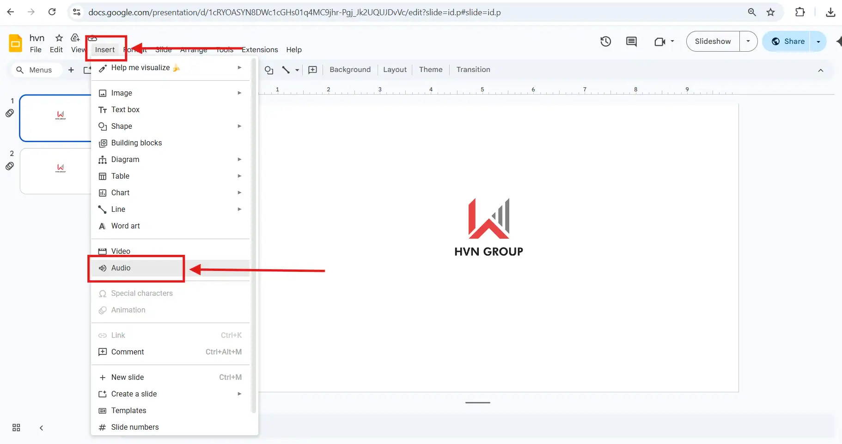Open grid view icon at bottom left
This screenshot has width=842, height=444.
tap(16, 427)
